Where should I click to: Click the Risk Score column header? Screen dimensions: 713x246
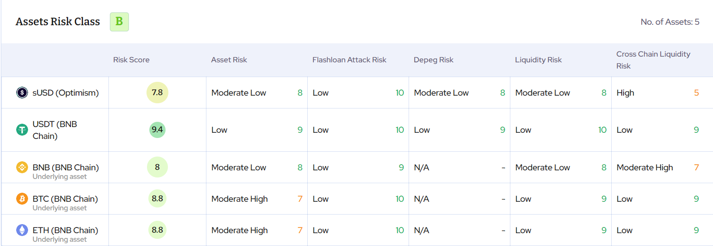pos(131,60)
